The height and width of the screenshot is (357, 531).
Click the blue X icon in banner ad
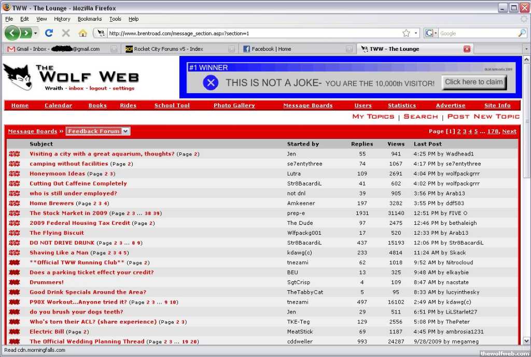[x=211, y=82]
